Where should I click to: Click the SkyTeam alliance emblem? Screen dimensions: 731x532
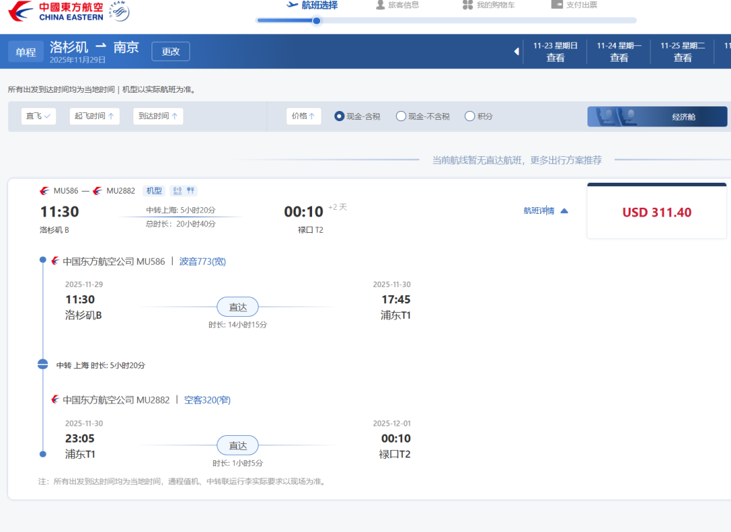coord(119,12)
